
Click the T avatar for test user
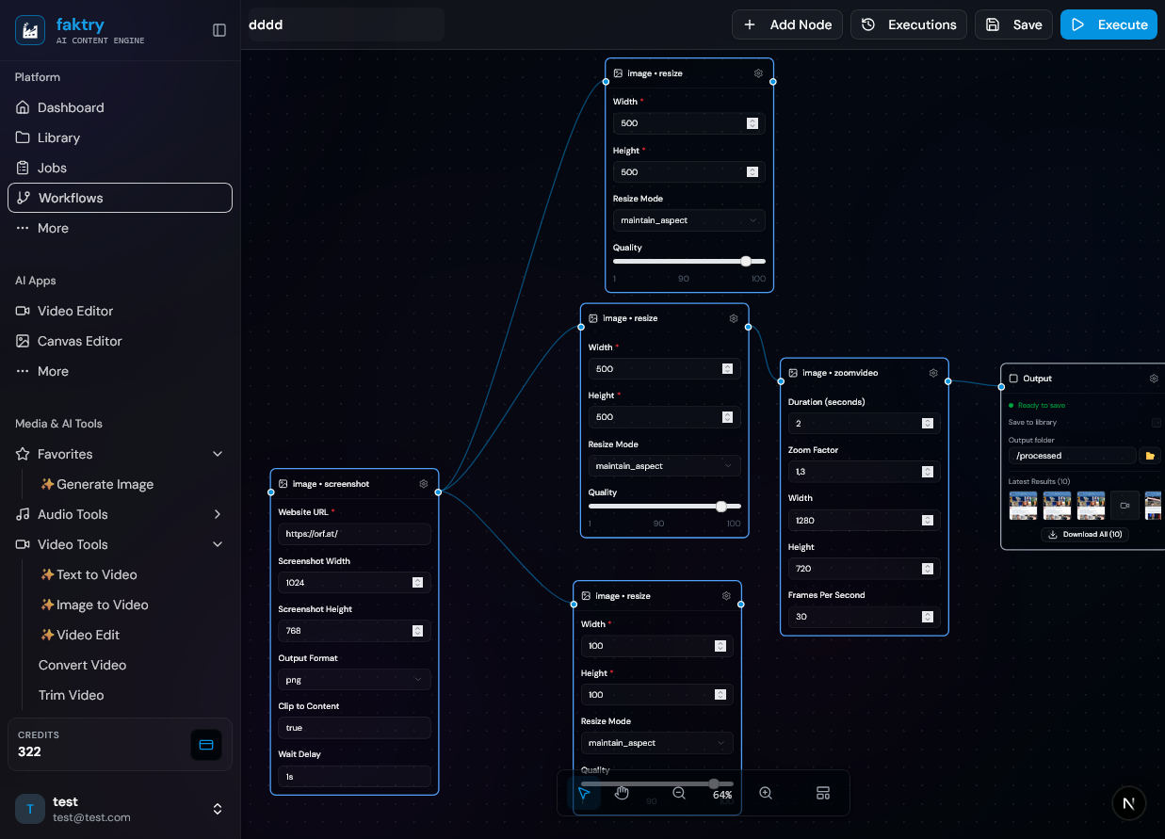[30, 809]
